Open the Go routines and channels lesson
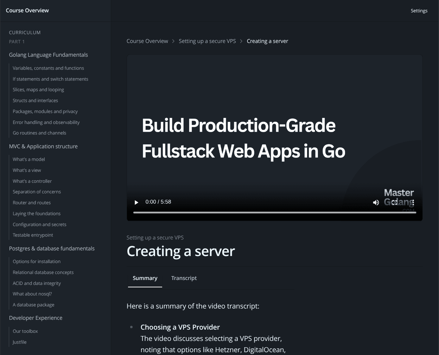Screen dimensions: 439x355 [39, 133]
